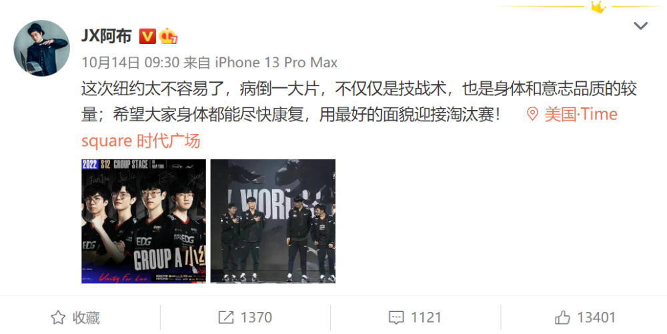Click the repost count 1370
This screenshot has width=667, height=334.
click(256, 317)
